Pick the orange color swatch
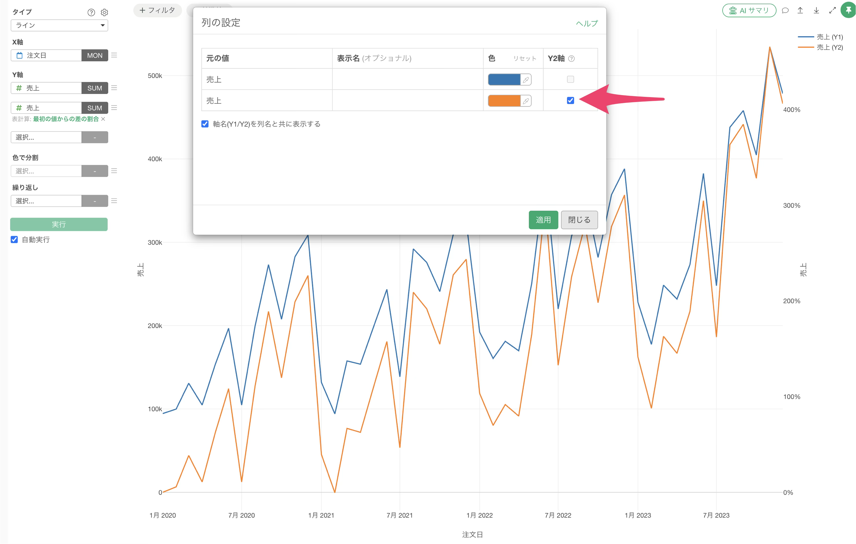 tap(504, 101)
